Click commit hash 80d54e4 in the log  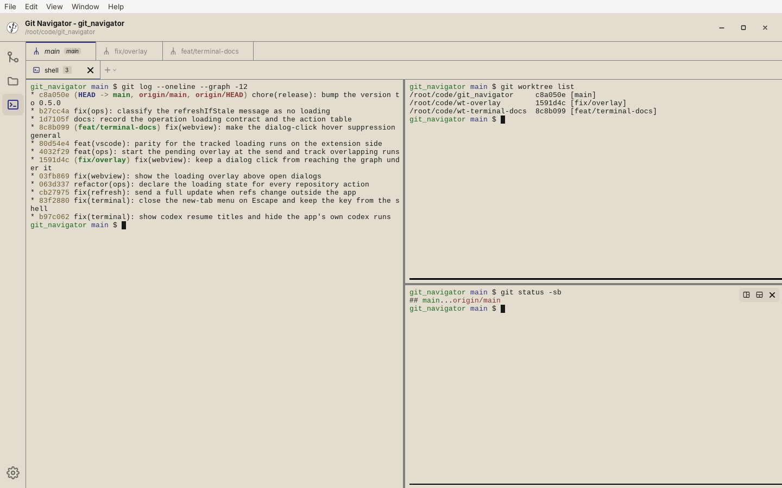click(x=54, y=144)
